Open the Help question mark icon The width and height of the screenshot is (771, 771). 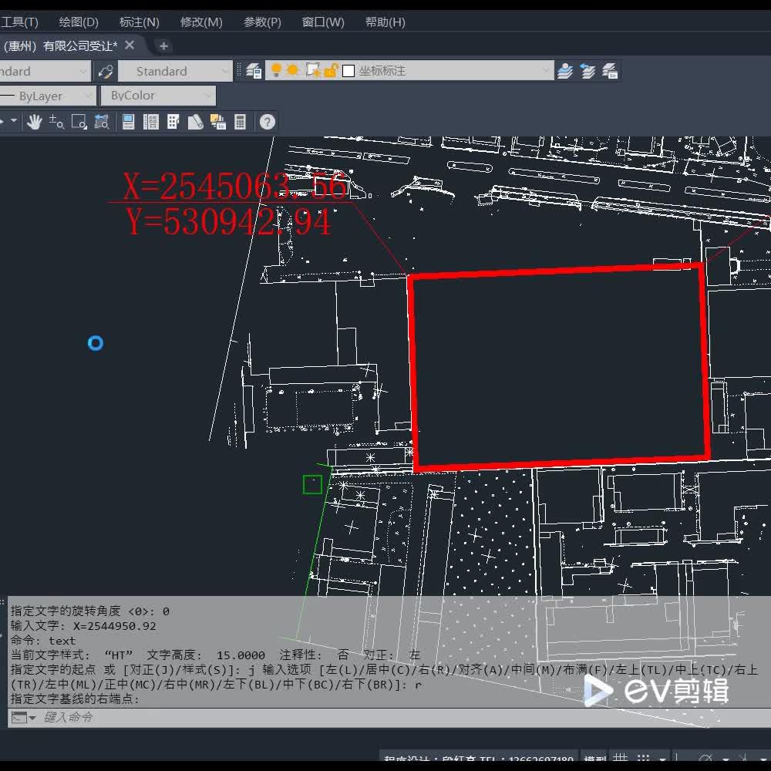(x=267, y=121)
